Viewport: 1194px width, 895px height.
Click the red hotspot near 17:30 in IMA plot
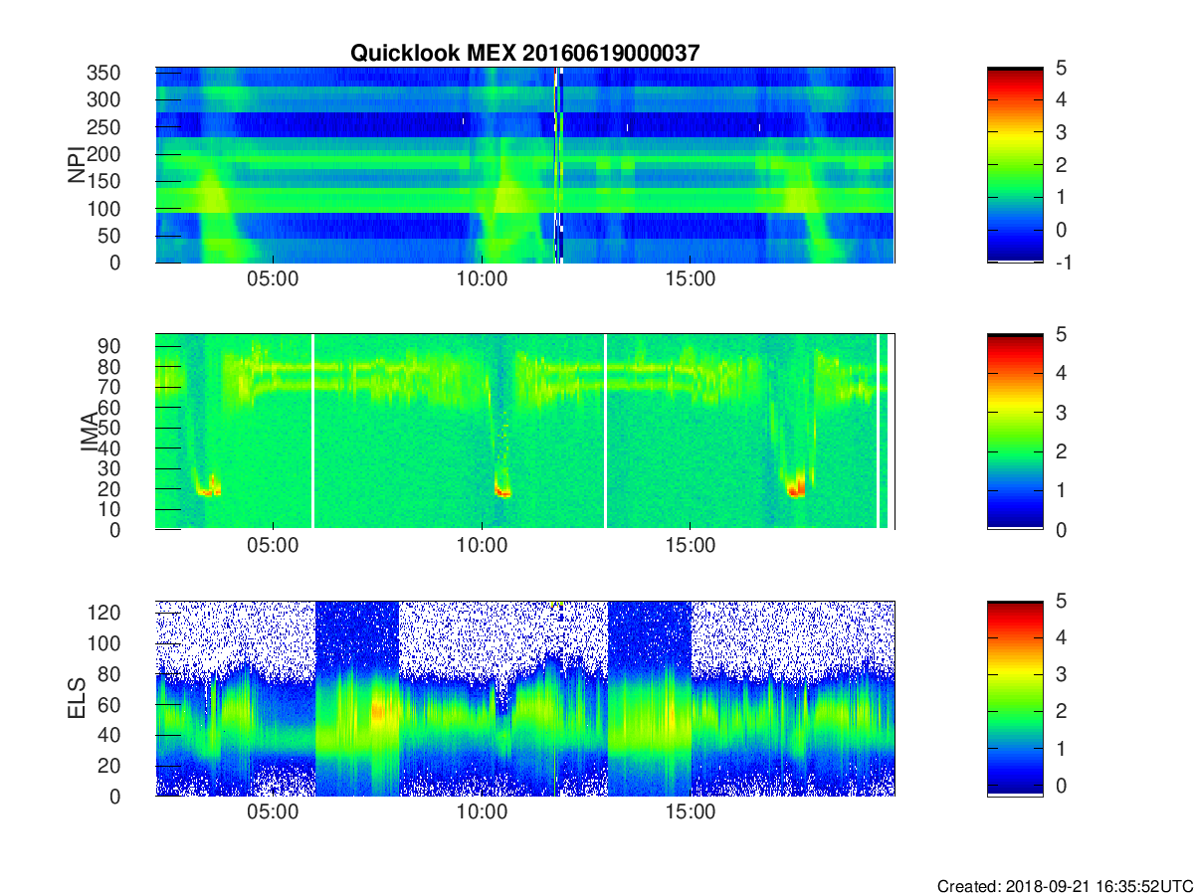pos(796,487)
